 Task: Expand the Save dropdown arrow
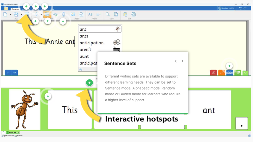[x=22, y=15]
